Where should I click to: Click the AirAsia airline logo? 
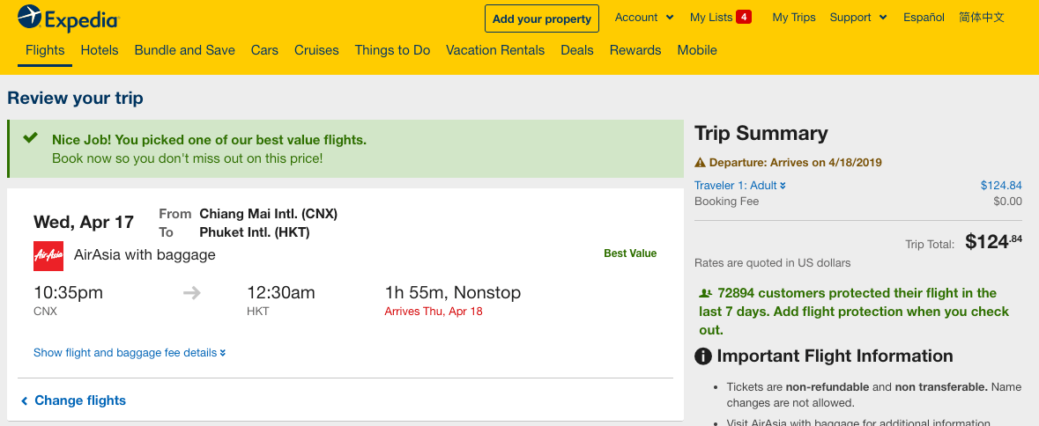(48, 255)
